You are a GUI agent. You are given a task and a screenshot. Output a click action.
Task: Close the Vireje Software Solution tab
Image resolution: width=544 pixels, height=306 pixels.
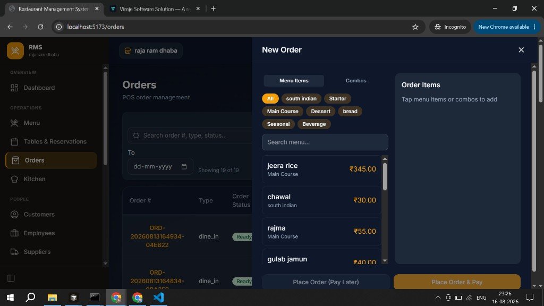[x=198, y=8]
